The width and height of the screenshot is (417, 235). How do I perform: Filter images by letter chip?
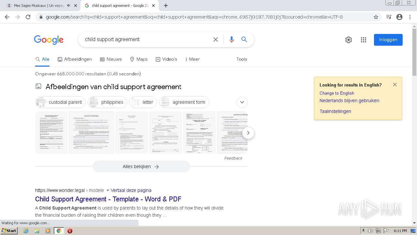point(143,102)
